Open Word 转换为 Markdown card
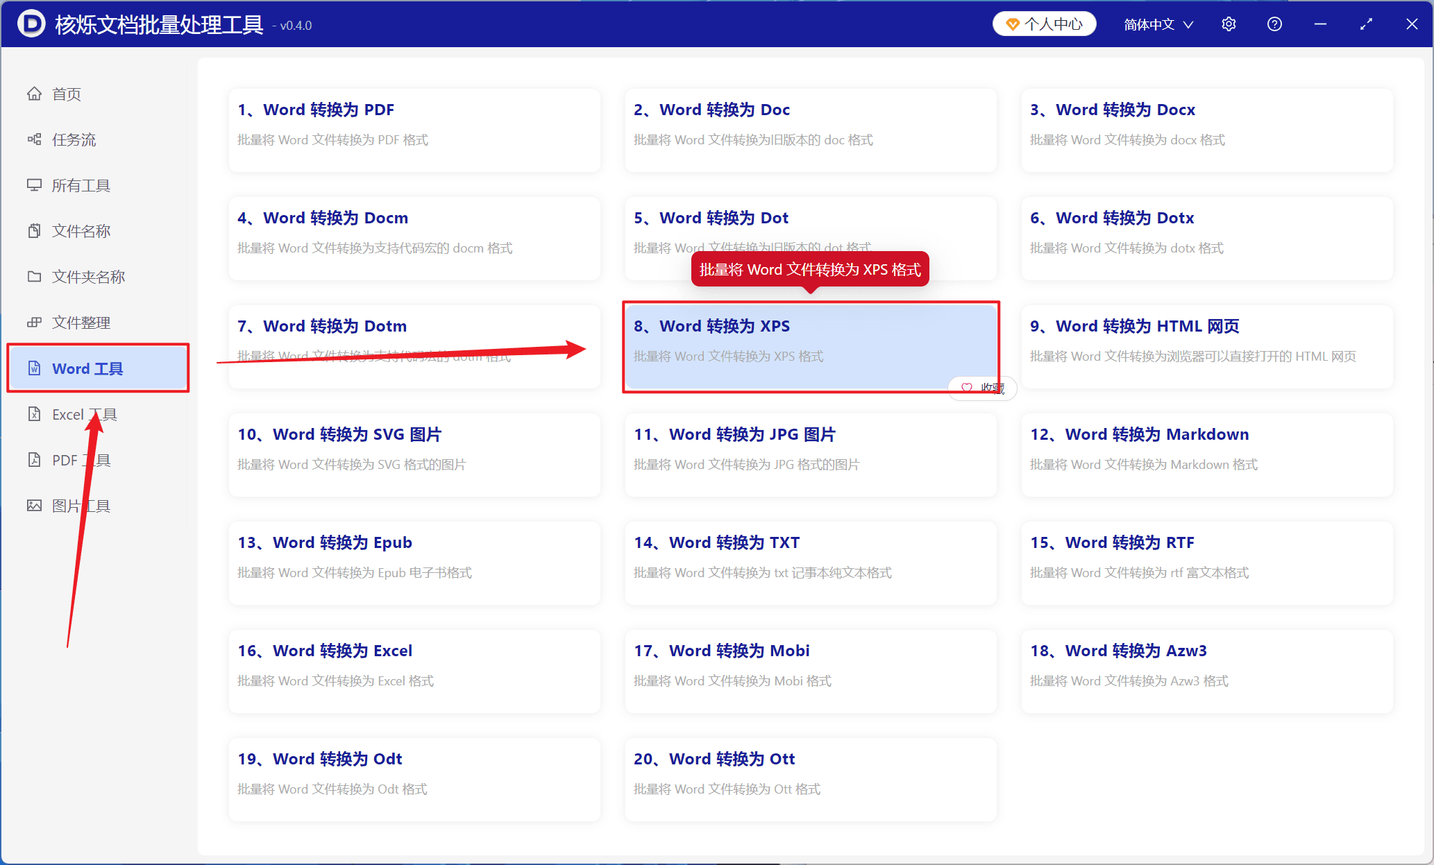 [1207, 454]
